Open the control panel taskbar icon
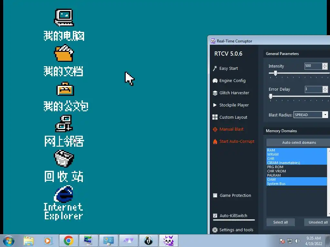 tap(108, 241)
